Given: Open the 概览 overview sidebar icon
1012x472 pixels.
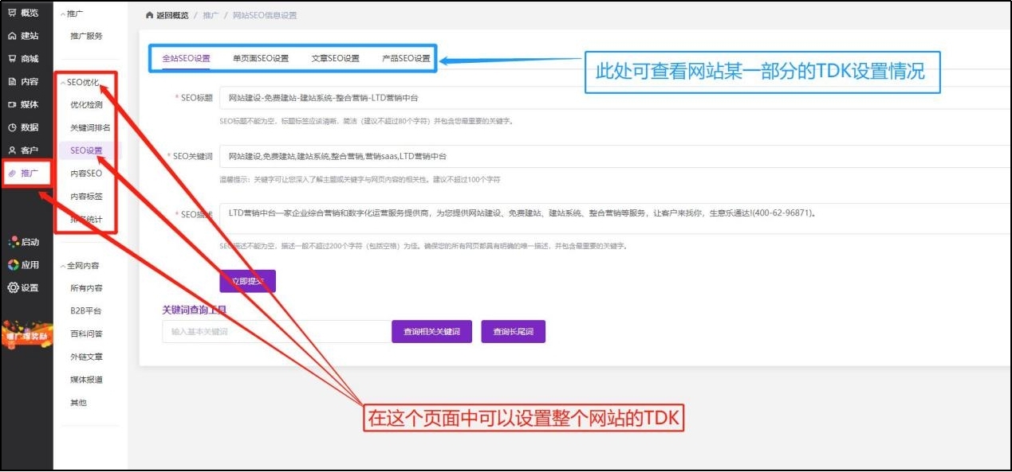Looking at the screenshot, I should (x=12, y=13).
